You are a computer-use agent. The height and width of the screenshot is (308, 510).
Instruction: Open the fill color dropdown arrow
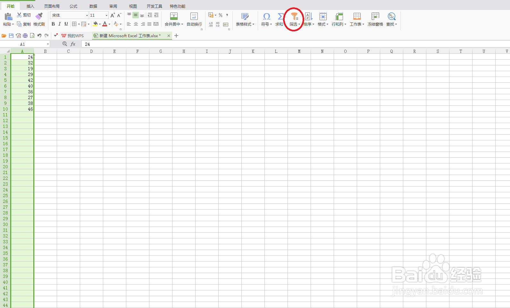point(100,24)
